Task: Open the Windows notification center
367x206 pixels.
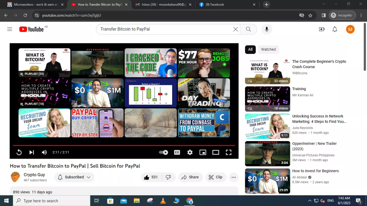Action: [358, 201]
